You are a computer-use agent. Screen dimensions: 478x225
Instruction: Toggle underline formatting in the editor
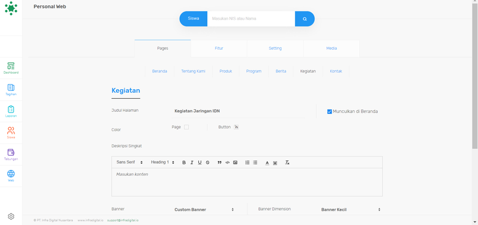(x=200, y=163)
